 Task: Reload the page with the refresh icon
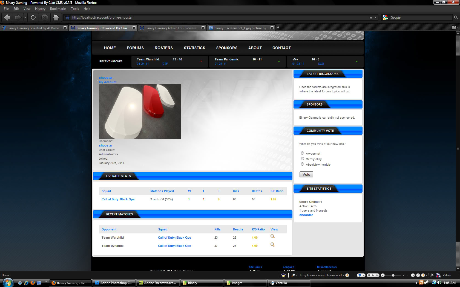33,17
